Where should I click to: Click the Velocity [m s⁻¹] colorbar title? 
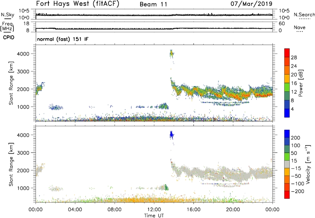pyautogui.click(x=308, y=164)
